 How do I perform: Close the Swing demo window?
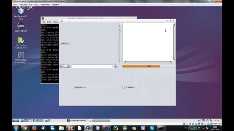(x=174, y=21)
